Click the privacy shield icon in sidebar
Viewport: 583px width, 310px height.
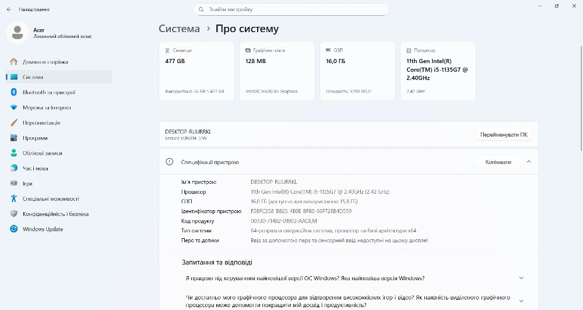pyautogui.click(x=14, y=214)
